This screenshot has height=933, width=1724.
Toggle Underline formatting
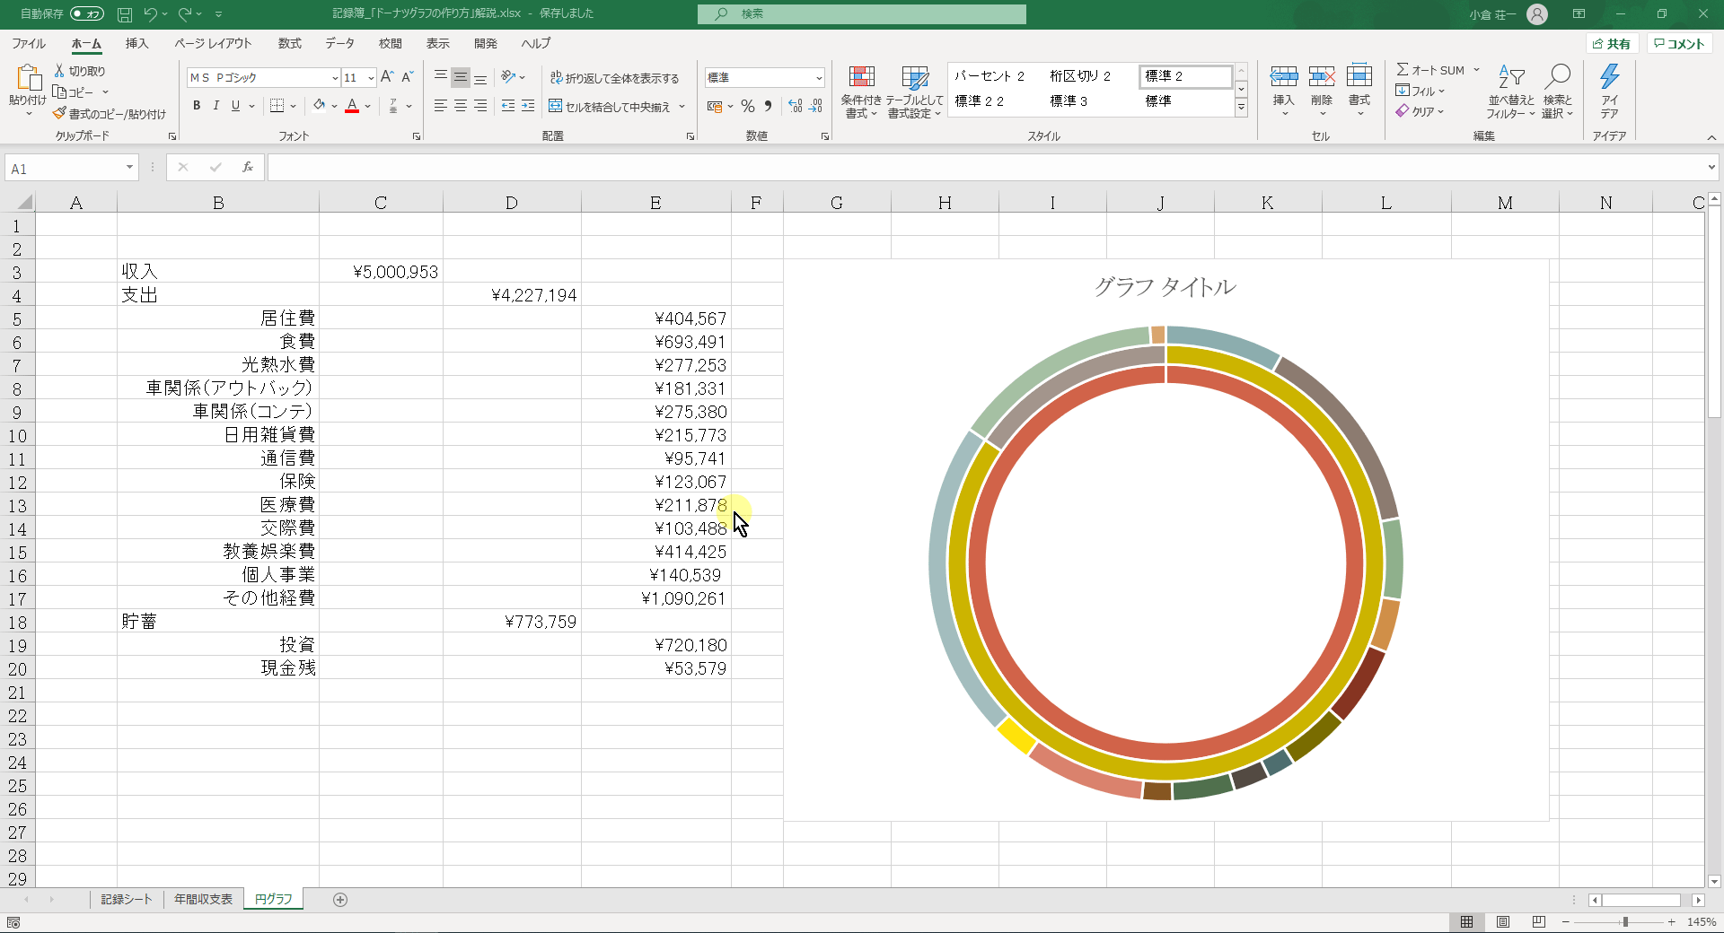click(235, 106)
